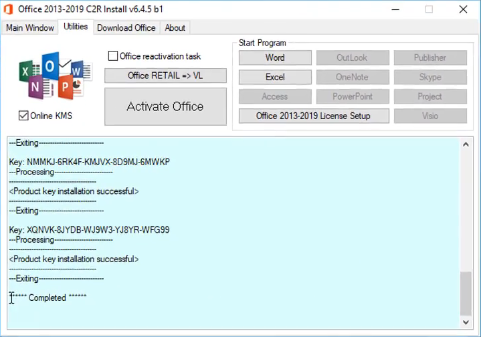This screenshot has width=481, height=337.
Task: Click the disabled PowerPoint button
Action: tap(353, 96)
